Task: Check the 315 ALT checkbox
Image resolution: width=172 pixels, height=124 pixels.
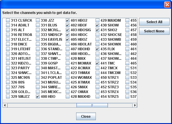Action: click(x=8, y=30)
